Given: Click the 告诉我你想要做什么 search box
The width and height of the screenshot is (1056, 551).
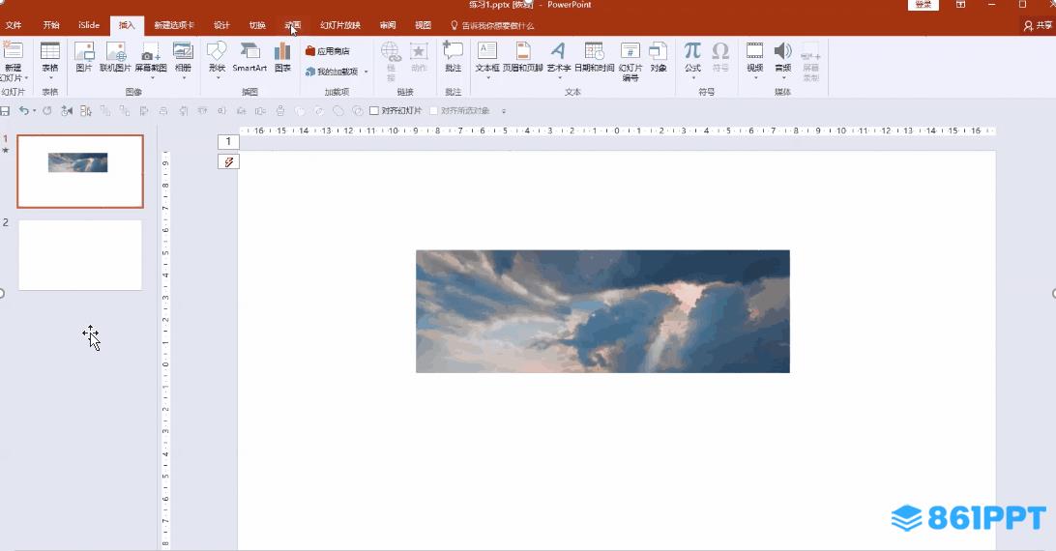Looking at the screenshot, I should [498, 25].
